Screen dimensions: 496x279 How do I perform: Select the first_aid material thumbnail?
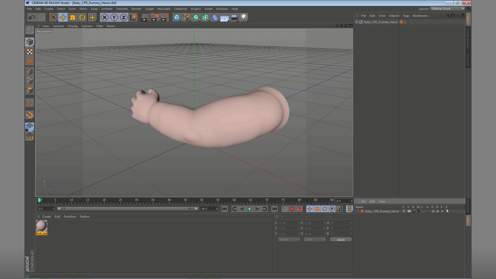click(x=42, y=226)
